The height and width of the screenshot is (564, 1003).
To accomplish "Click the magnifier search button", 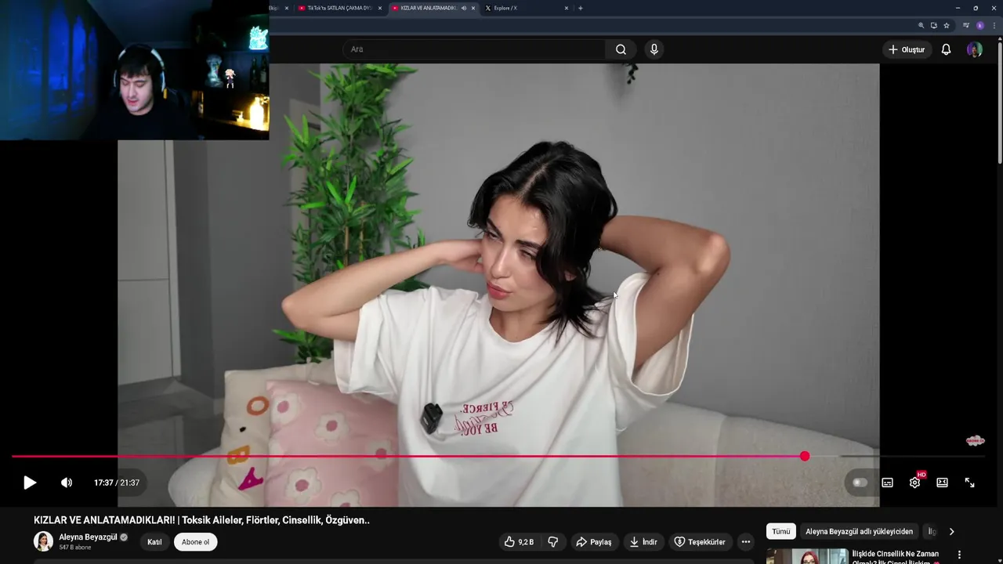I will coord(621,49).
